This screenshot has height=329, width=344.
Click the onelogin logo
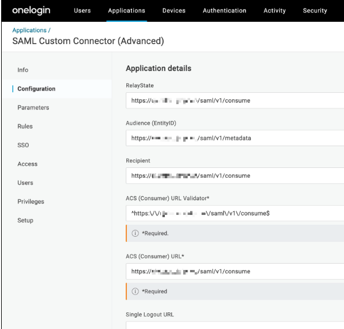click(x=31, y=10)
